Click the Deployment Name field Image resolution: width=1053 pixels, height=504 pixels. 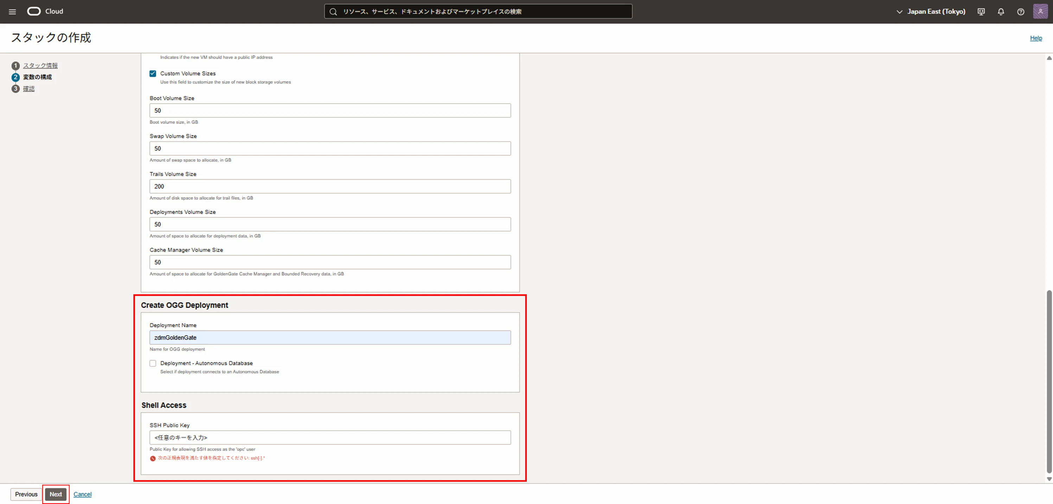pos(330,338)
